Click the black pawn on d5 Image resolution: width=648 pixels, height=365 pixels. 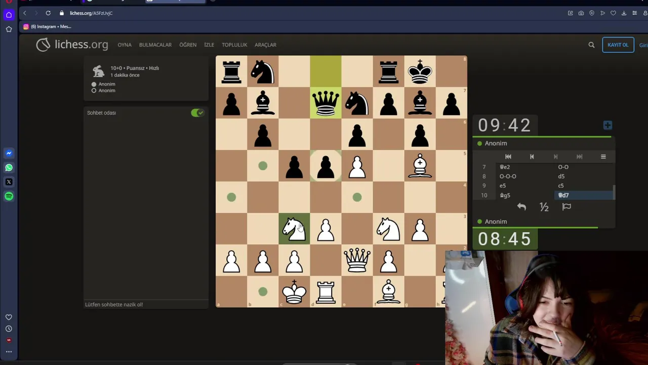(x=326, y=166)
